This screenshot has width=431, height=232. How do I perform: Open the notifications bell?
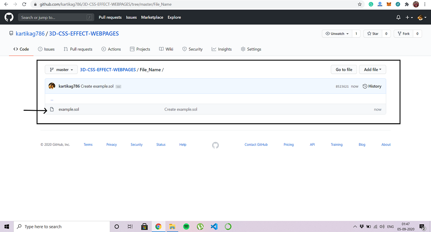pyautogui.click(x=398, y=17)
